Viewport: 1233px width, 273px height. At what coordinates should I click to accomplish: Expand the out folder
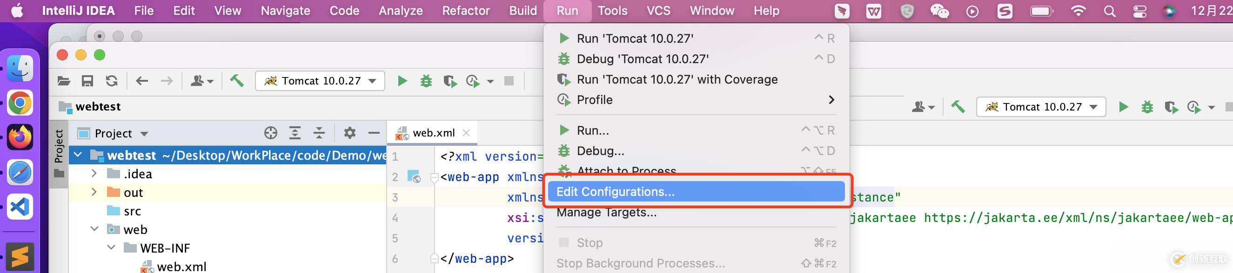[x=94, y=192]
